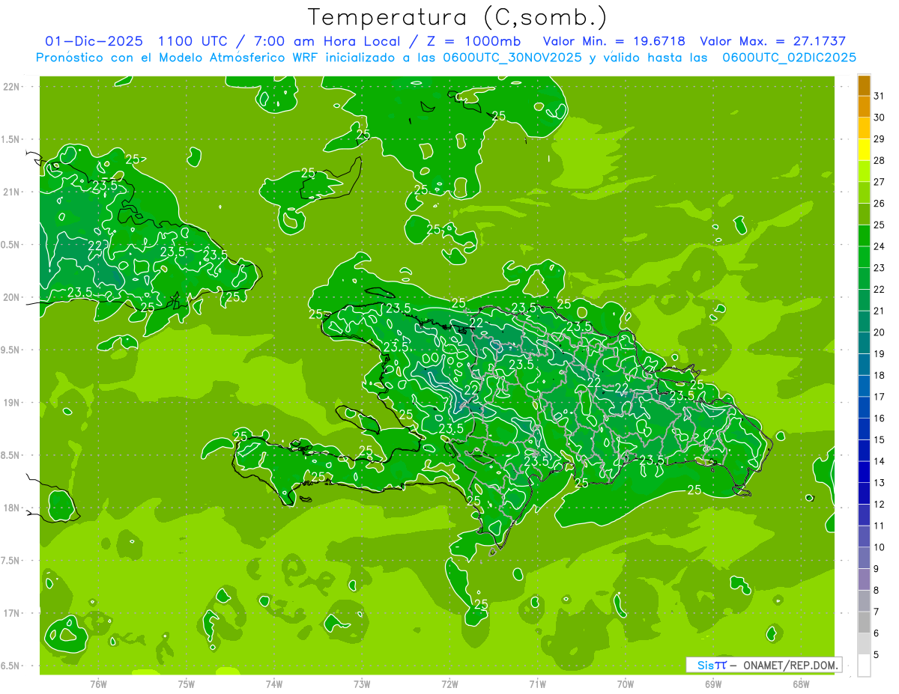899x694 pixels.
Task: Click the "20" legend scale value
Action: [879, 332]
